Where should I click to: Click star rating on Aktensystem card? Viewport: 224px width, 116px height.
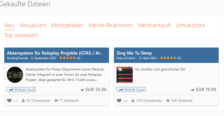[67, 58]
